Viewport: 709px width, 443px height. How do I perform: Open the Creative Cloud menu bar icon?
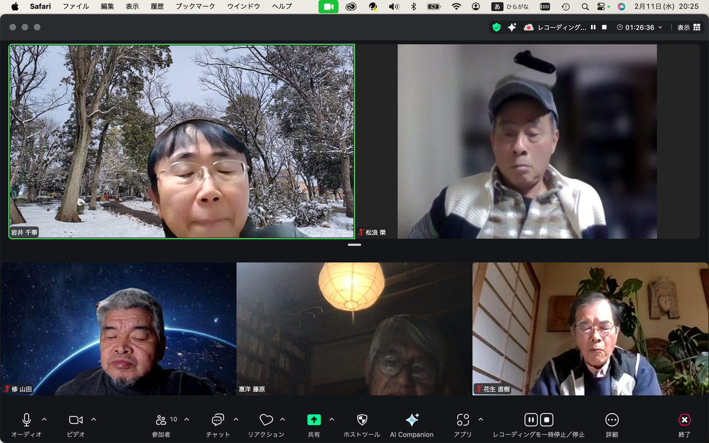tap(351, 7)
